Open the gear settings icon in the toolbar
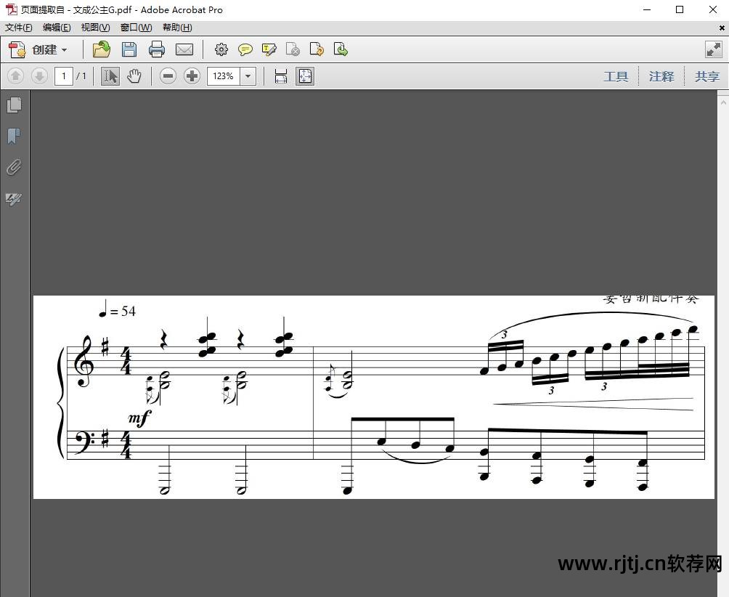729x597 pixels. pyautogui.click(x=221, y=49)
